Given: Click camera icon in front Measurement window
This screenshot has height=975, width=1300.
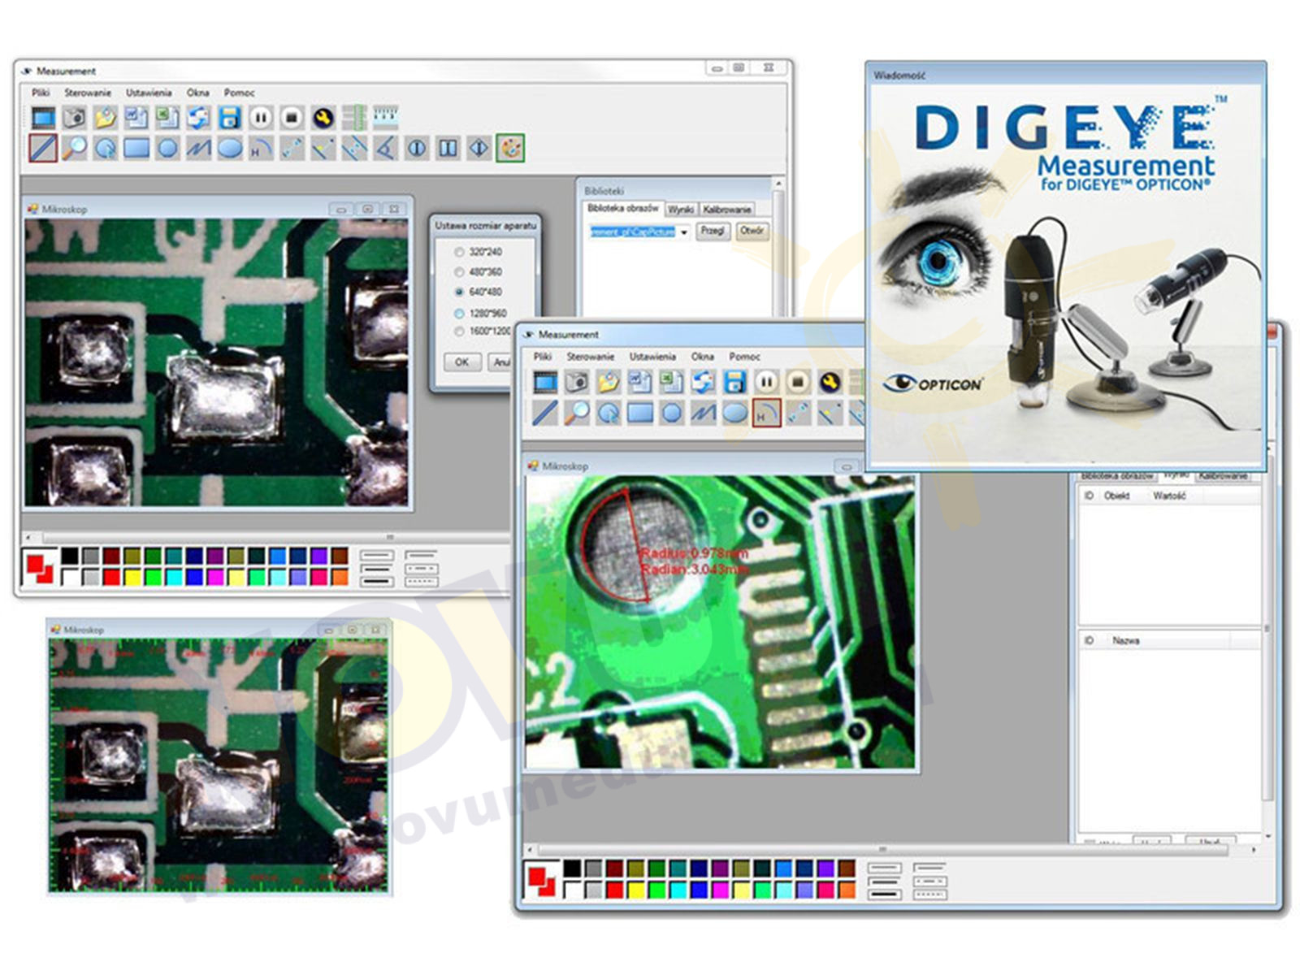Looking at the screenshot, I should pyautogui.click(x=577, y=382).
